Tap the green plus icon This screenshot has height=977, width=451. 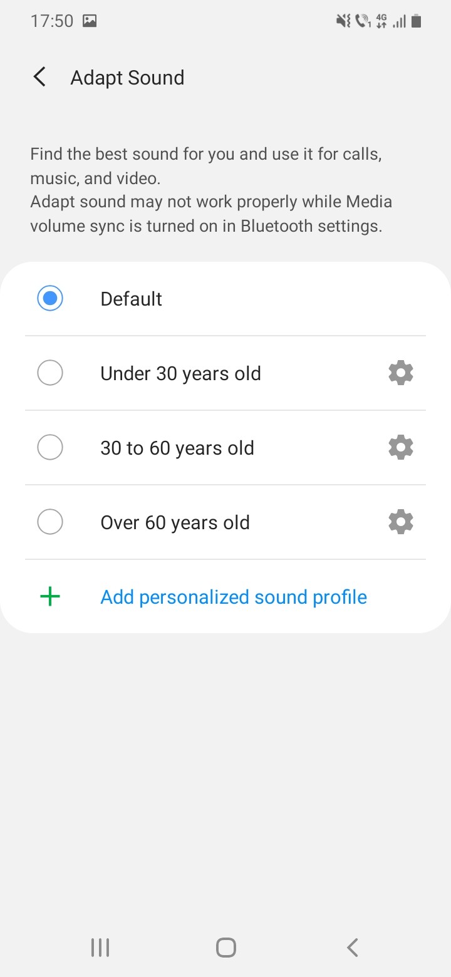(50, 597)
